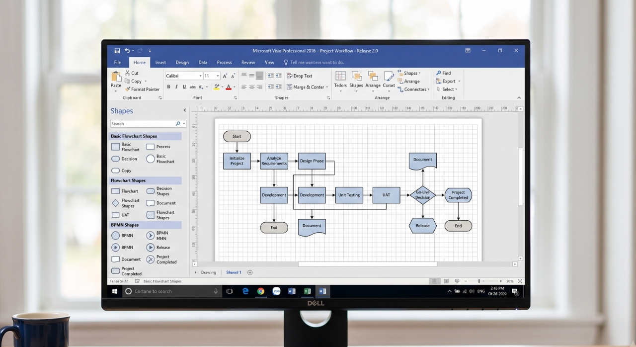This screenshot has width=636, height=347.
Task: Toggle align right paragraph button
Action: 259,87
